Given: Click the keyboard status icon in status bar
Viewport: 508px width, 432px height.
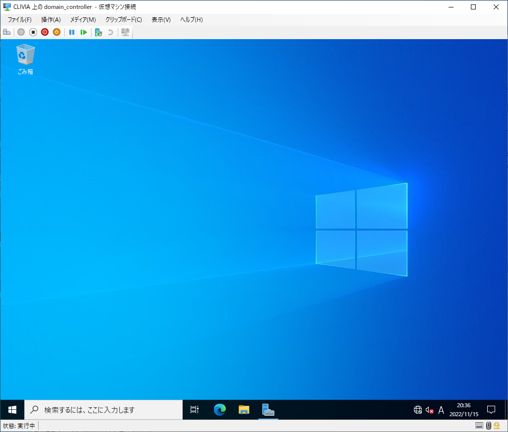Looking at the screenshot, I should coord(479,426).
